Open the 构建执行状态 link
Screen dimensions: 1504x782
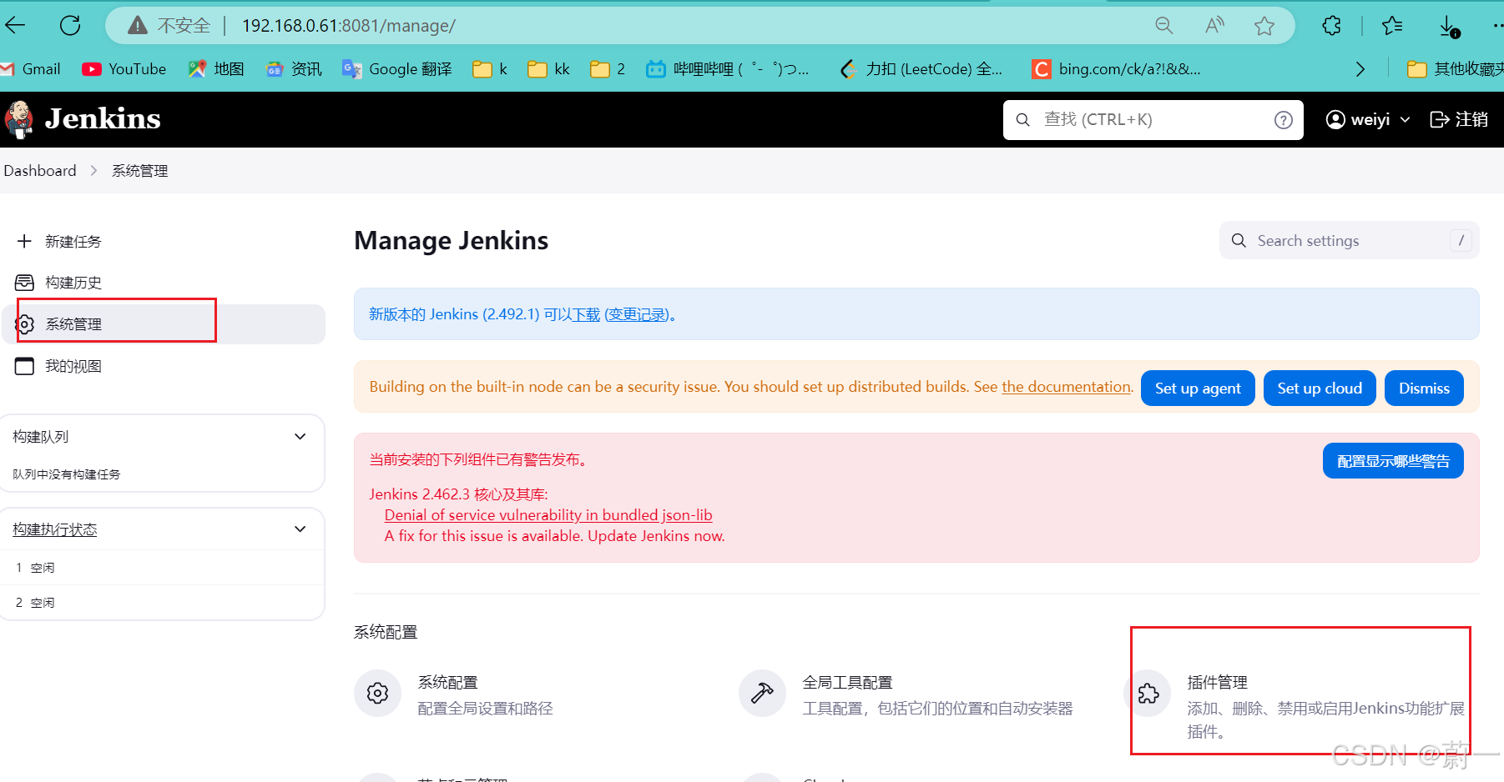(x=55, y=529)
